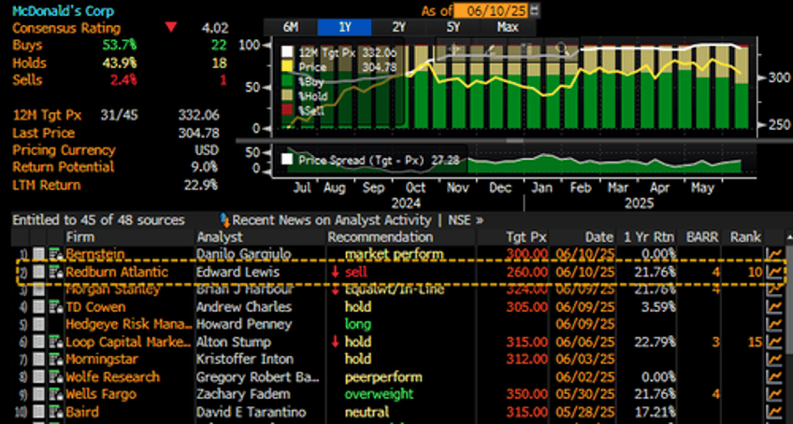Click tan %Hold legend swatch
This screenshot has width=793, height=424.
coord(288,96)
